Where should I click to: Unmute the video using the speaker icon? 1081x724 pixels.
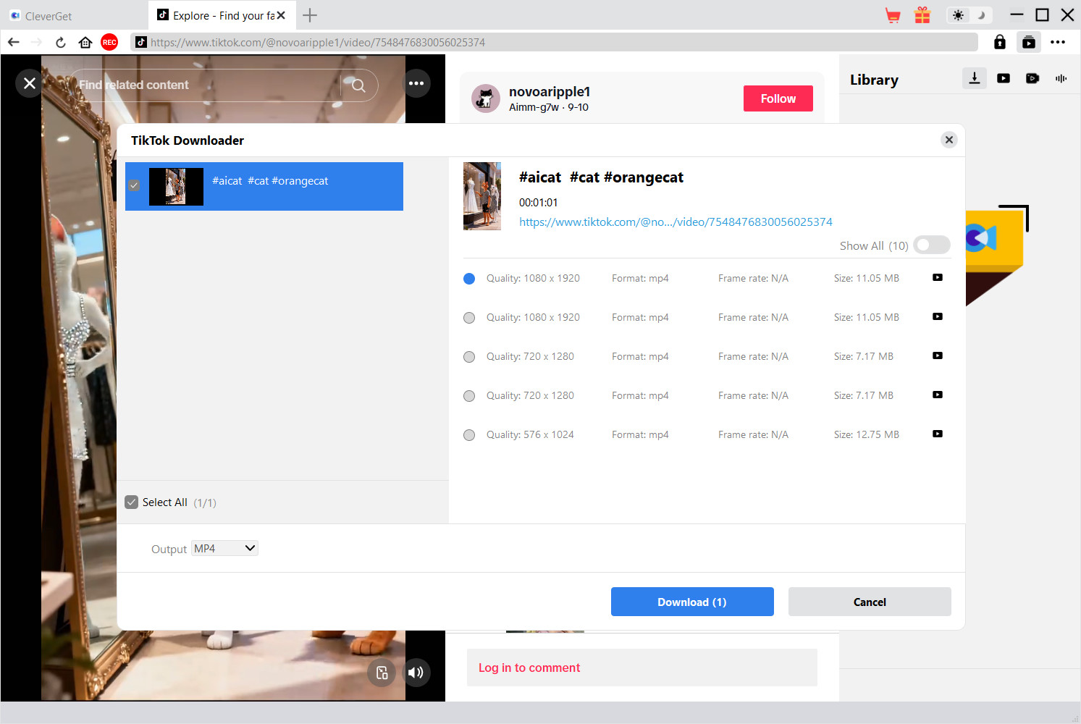click(x=416, y=673)
